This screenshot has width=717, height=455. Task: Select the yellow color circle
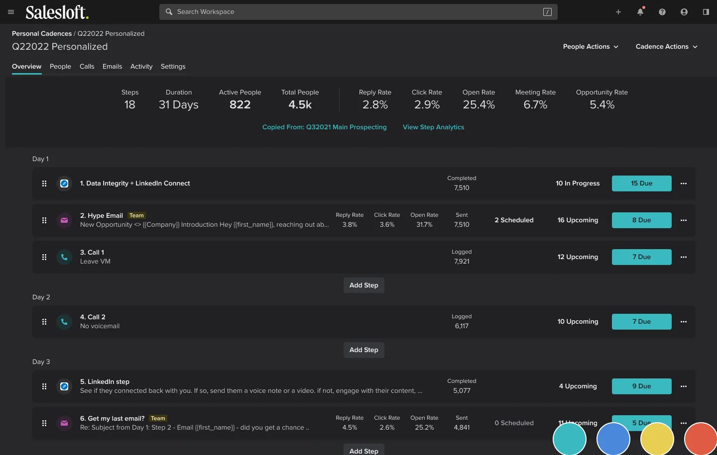657,439
